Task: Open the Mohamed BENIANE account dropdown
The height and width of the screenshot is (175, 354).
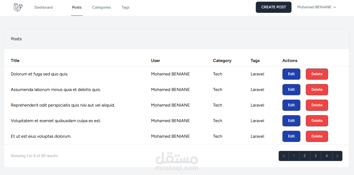Action: (x=317, y=7)
